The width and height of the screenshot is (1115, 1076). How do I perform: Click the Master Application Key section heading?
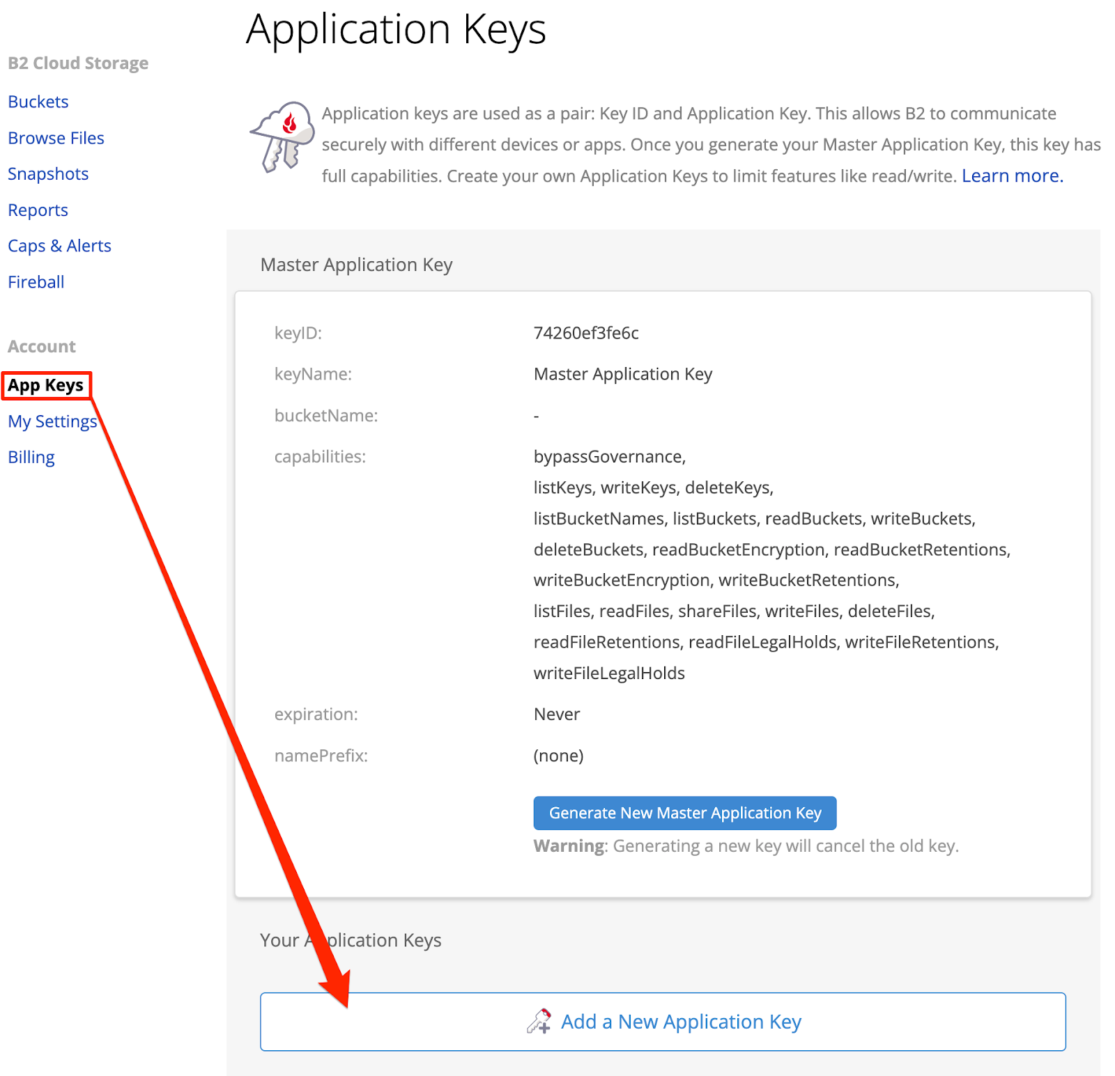[356, 265]
